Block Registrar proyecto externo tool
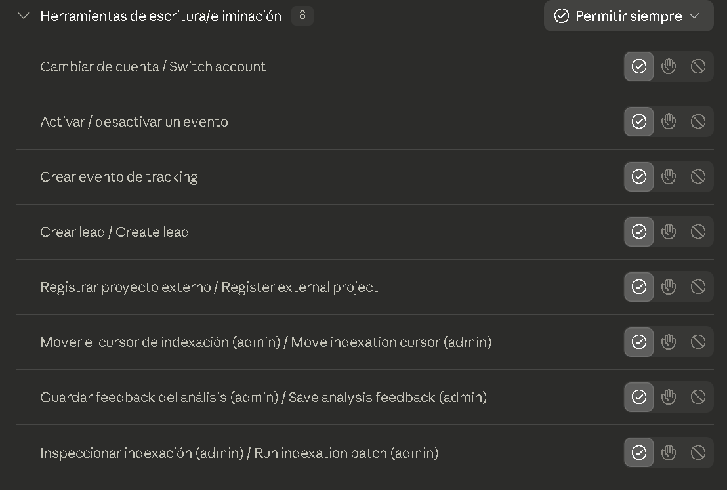 tap(697, 287)
